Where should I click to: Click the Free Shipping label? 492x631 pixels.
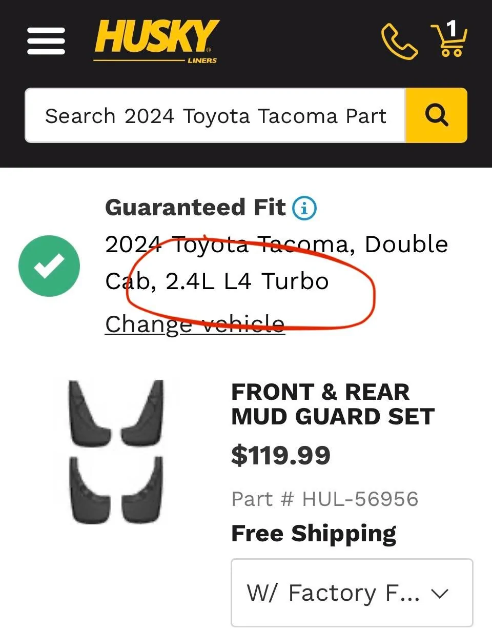coord(314,533)
